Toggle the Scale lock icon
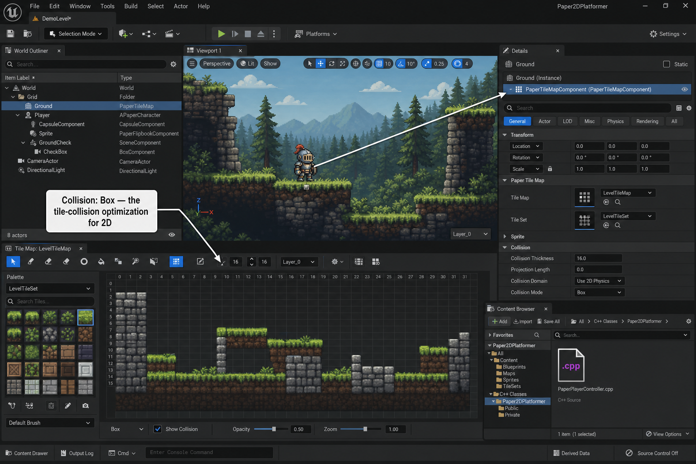696x464 pixels. pyautogui.click(x=550, y=169)
